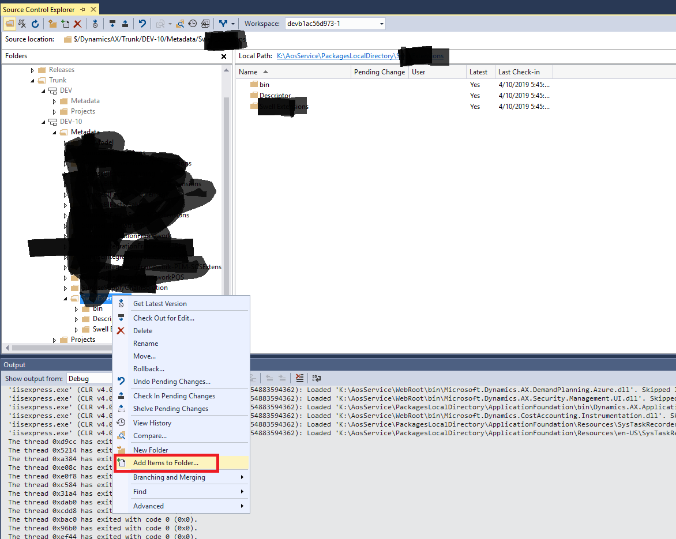Open the History icon in the toolbar
The image size is (676, 539).
(193, 24)
